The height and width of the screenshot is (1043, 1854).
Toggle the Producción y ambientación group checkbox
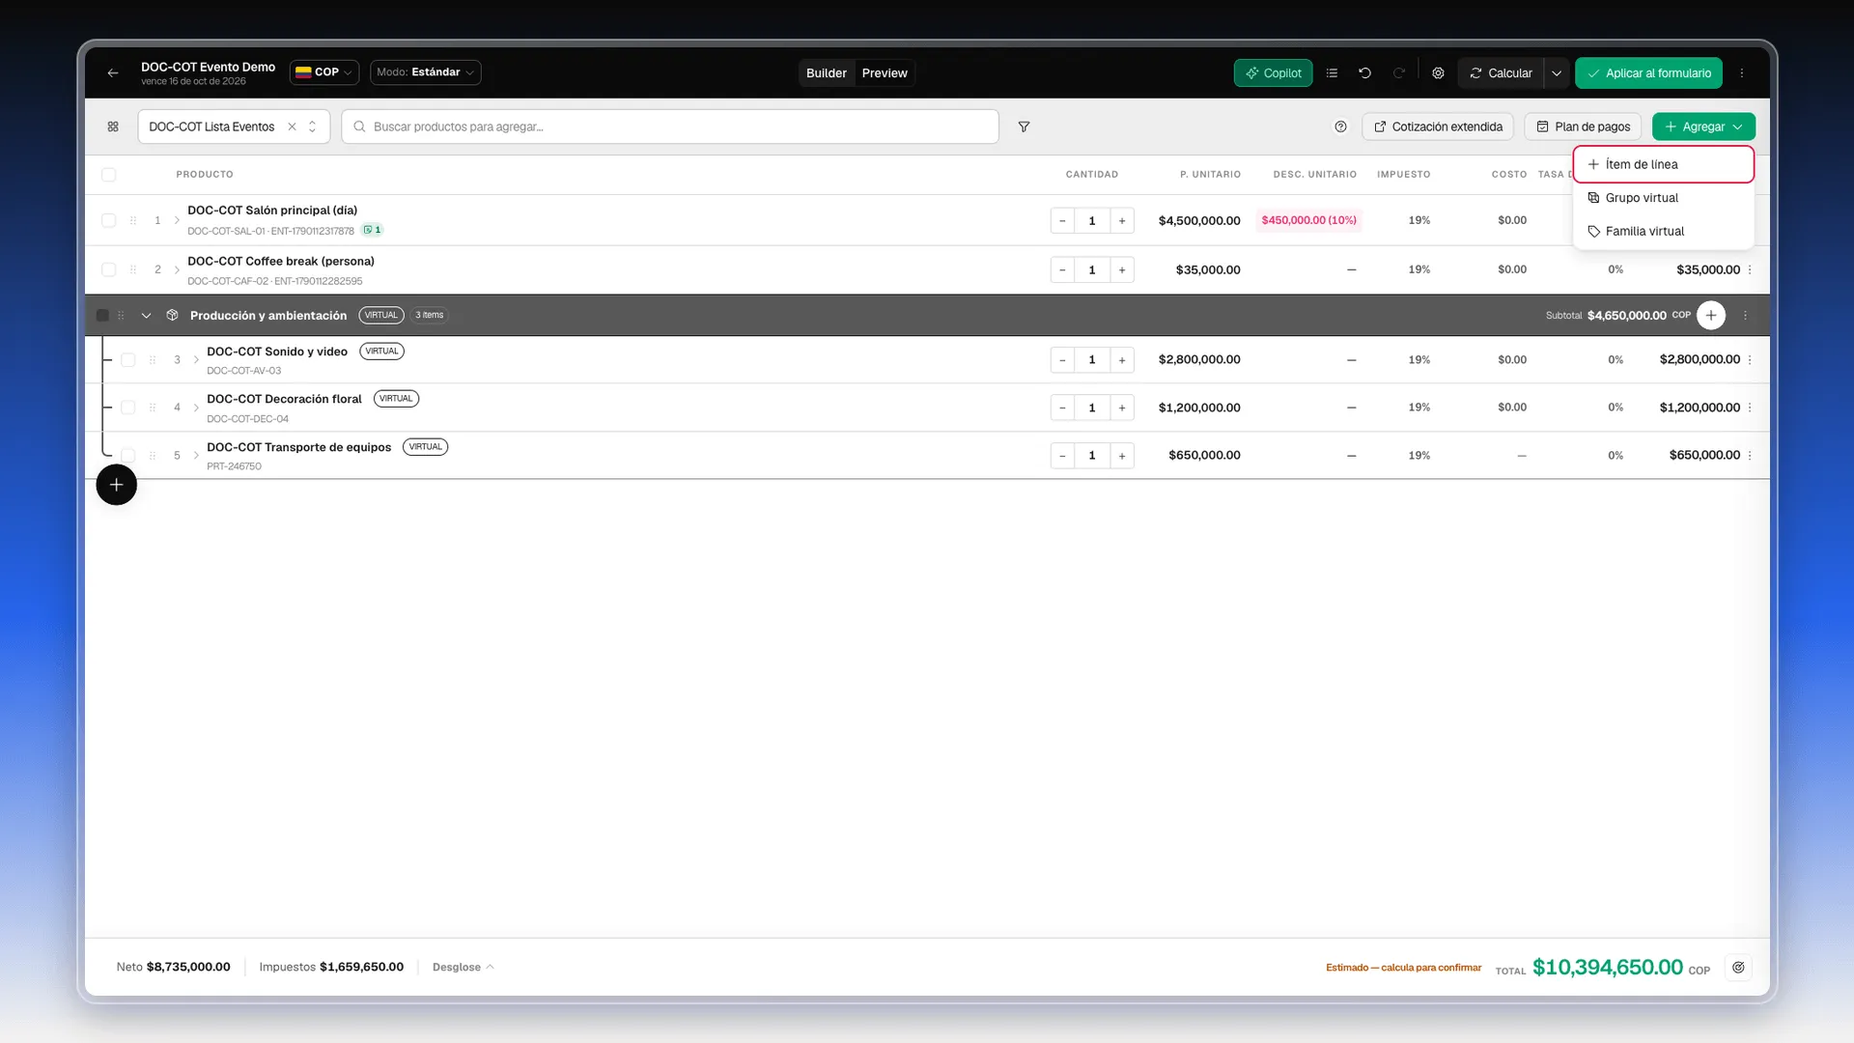pyautogui.click(x=102, y=316)
